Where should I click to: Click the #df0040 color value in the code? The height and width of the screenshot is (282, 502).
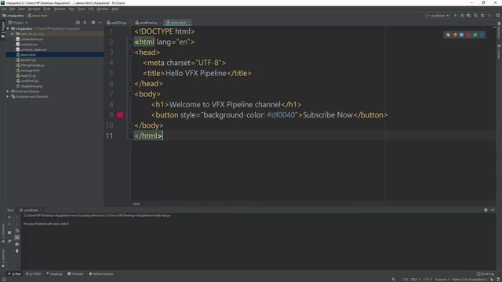[281, 115]
